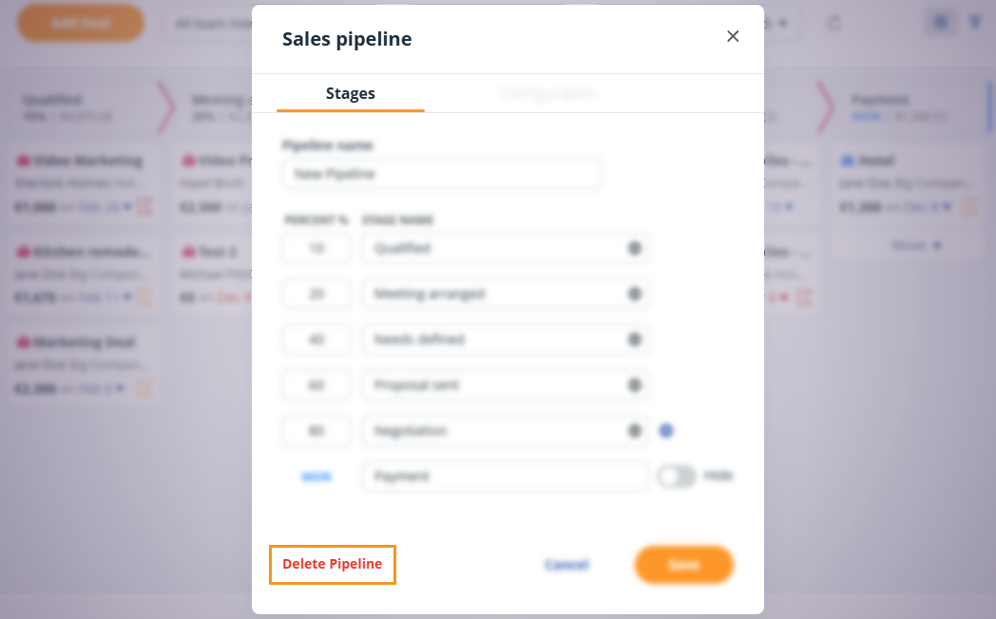
Task: Click the blue add-stage dot beside Negotiation
Action: point(666,431)
